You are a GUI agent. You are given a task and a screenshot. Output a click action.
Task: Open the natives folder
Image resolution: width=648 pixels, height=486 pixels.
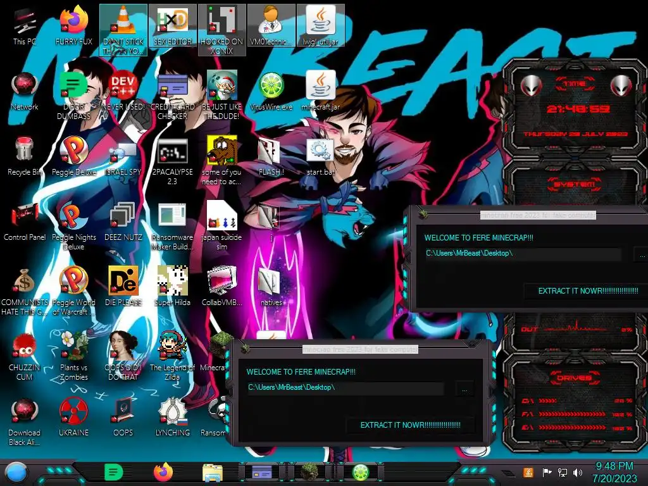coord(271,287)
